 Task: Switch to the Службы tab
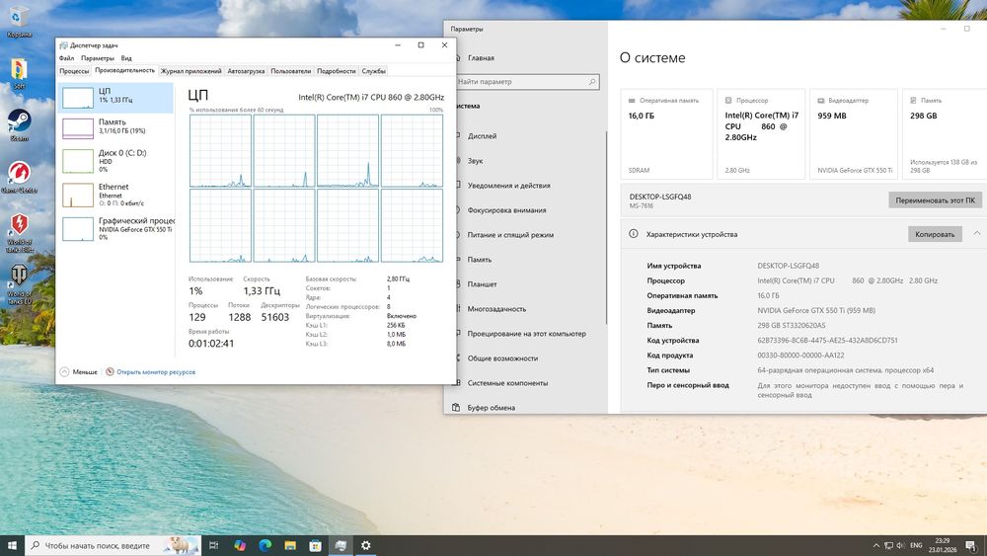click(373, 71)
